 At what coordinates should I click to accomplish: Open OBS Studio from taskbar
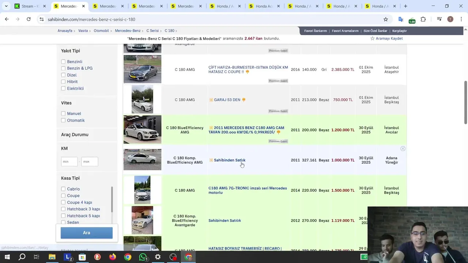pos(173,257)
